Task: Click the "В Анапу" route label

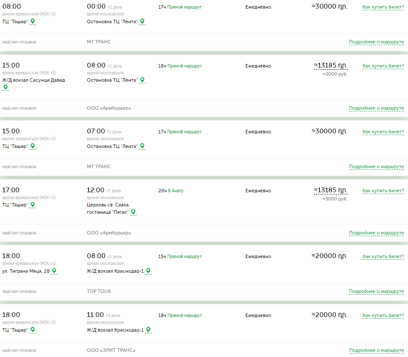Action: (175, 191)
